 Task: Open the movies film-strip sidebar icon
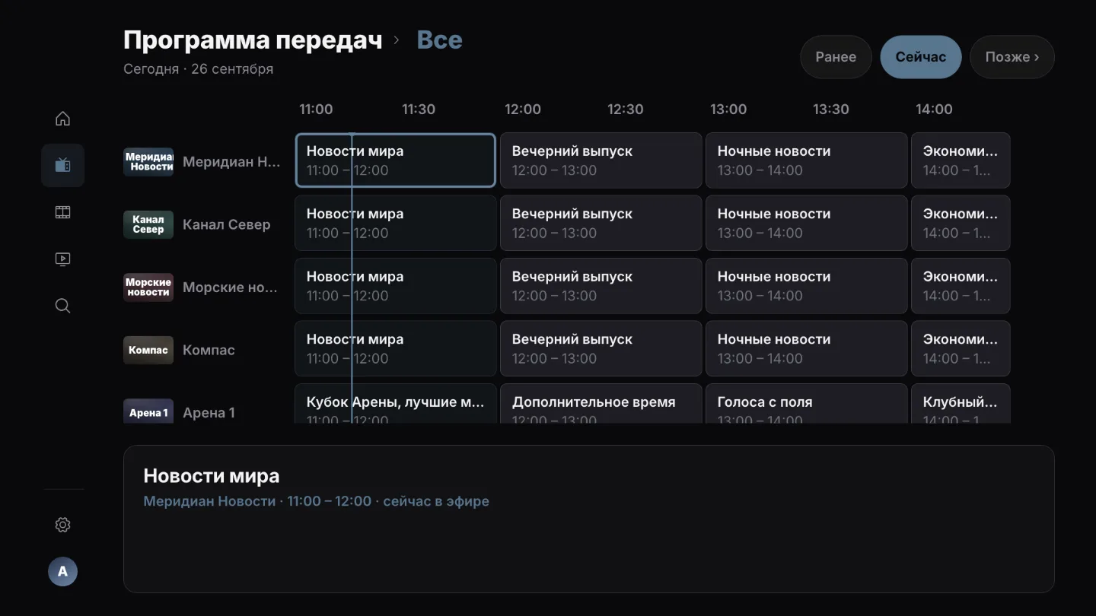(x=62, y=212)
